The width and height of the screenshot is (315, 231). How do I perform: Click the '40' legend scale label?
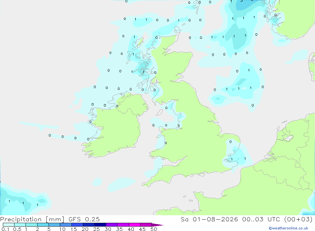[x=131, y=229]
